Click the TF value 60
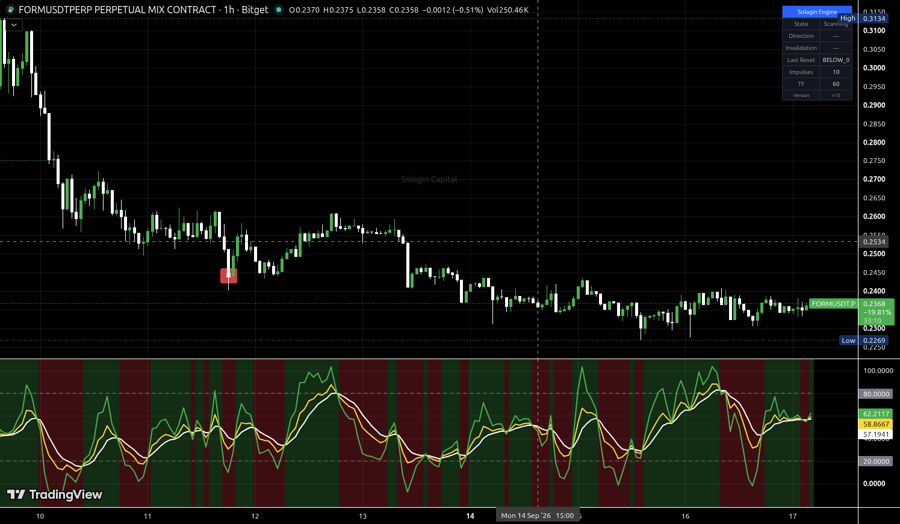This screenshot has width=900, height=524. tap(836, 84)
